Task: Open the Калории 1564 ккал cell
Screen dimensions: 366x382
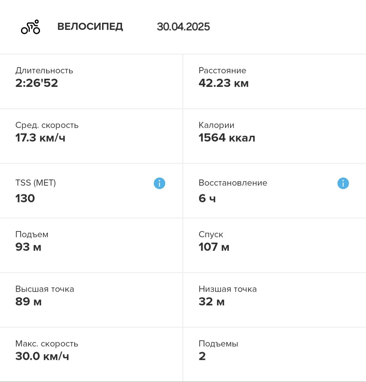Action: click(x=275, y=136)
